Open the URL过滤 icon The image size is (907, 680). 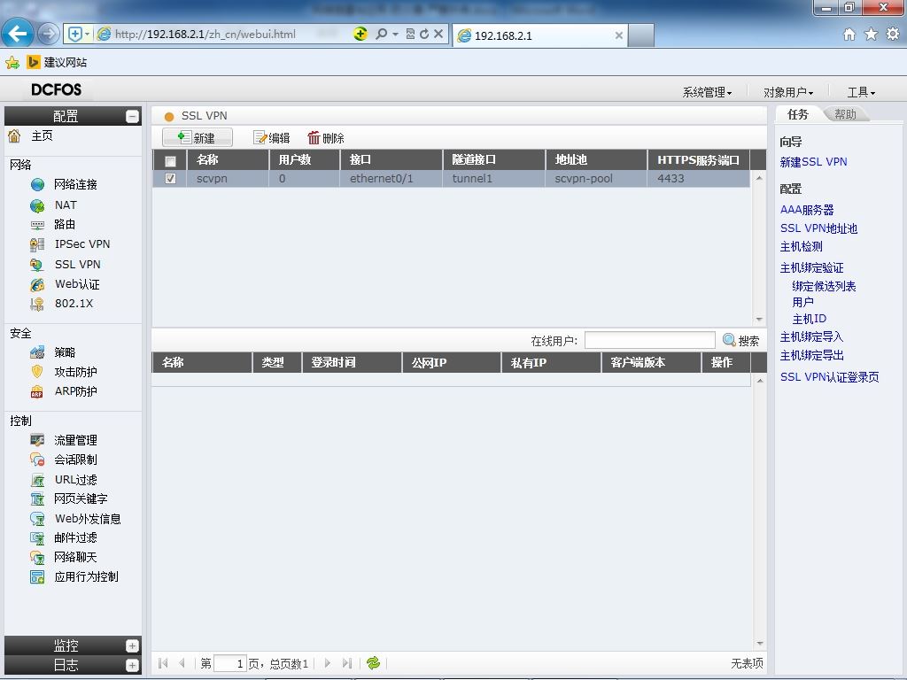tap(37, 479)
